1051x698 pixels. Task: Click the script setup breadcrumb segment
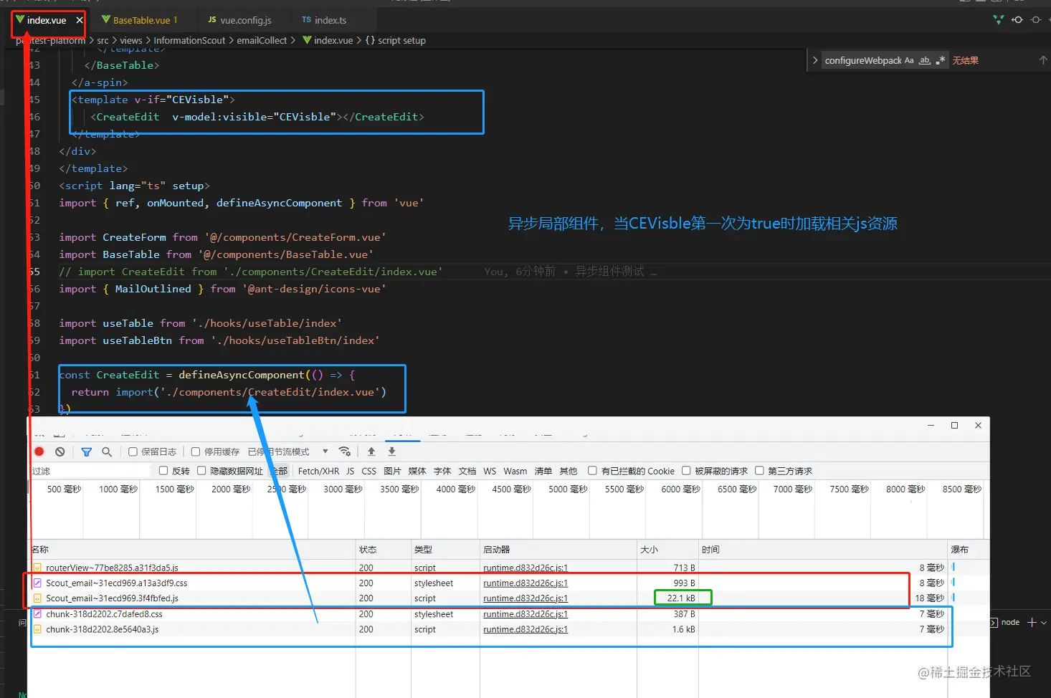(401, 41)
